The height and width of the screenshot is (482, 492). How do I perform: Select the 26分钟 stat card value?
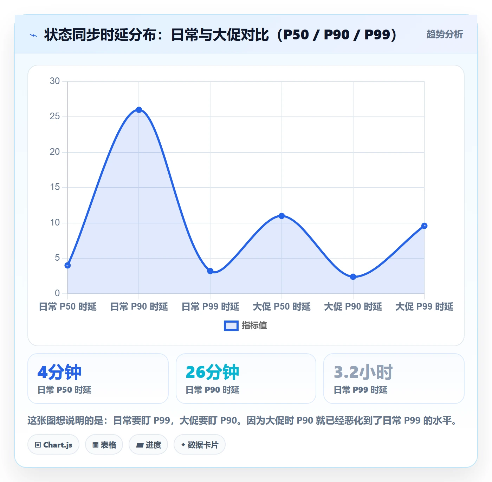click(212, 372)
